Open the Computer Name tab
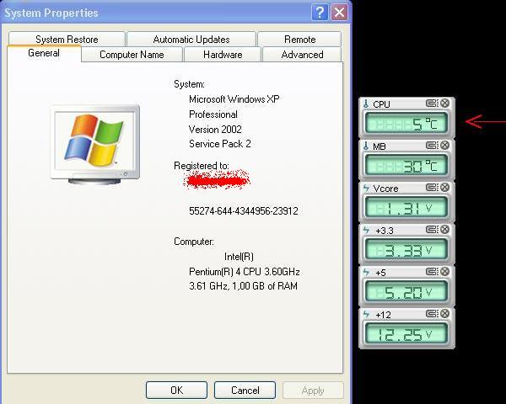Image resolution: width=506 pixels, height=404 pixels. [x=132, y=55]
